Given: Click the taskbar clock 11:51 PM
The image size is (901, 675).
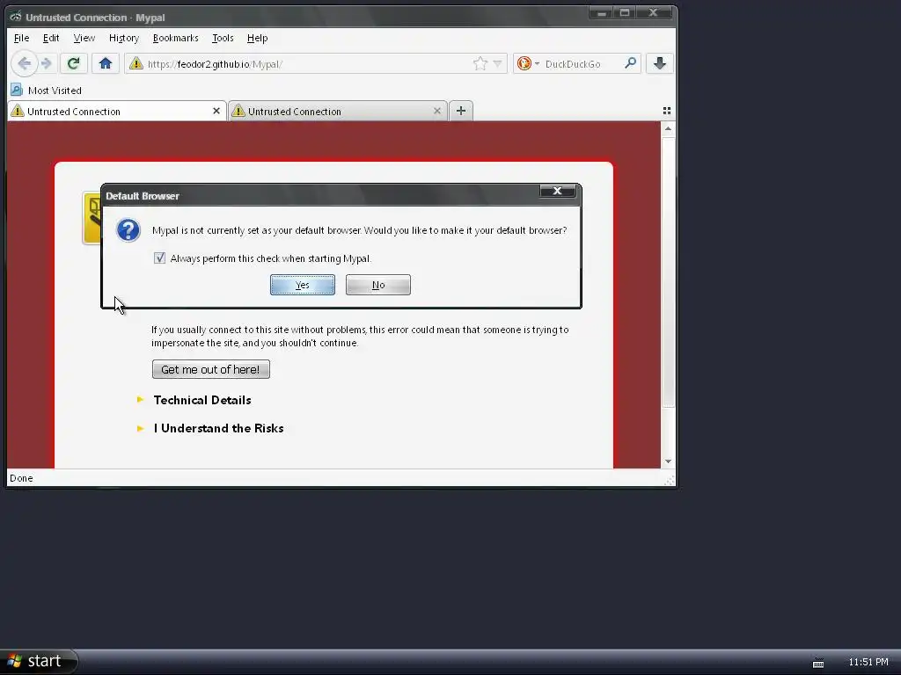Looking at the screenshot, I should [x=868, y=662].
